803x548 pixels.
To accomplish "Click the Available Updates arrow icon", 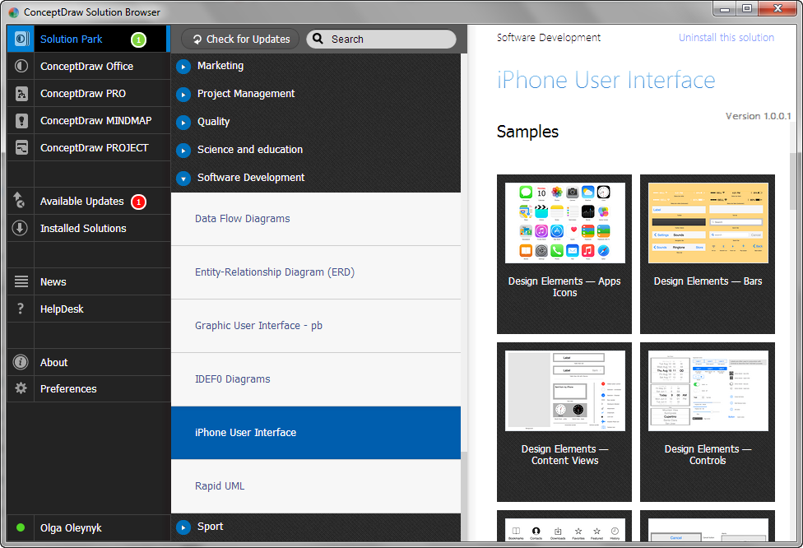I will click(x=20, y=200).
